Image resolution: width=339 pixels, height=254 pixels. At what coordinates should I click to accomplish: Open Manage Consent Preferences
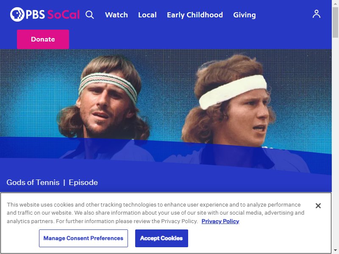[83, 238]
